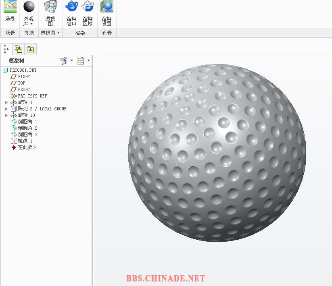Expand the show list dropdown arrow
Viewport: 332px width, 286px height.
89,60
